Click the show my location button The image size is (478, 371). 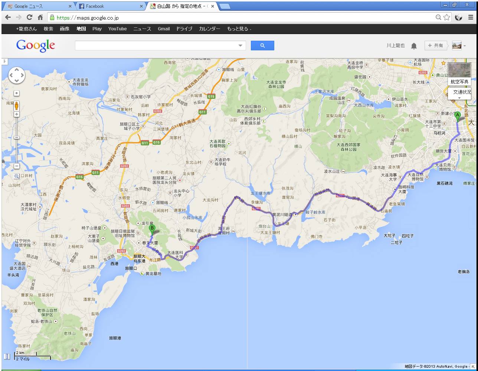click(x=17, y=93)
